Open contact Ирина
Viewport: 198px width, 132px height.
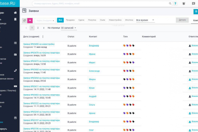click(x=92, y=54)
